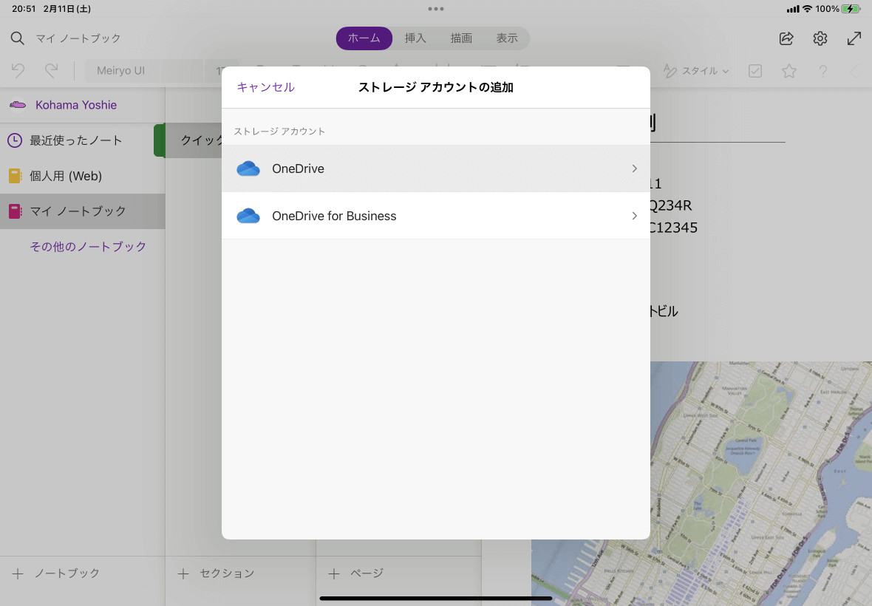Select OneDrive storage account
The width and height of the screenshot is (872, 606).
click(x=435, y=168)
